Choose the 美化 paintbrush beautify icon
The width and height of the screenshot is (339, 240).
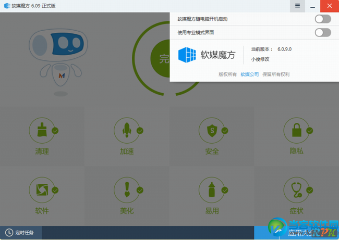tap(127, 190)
